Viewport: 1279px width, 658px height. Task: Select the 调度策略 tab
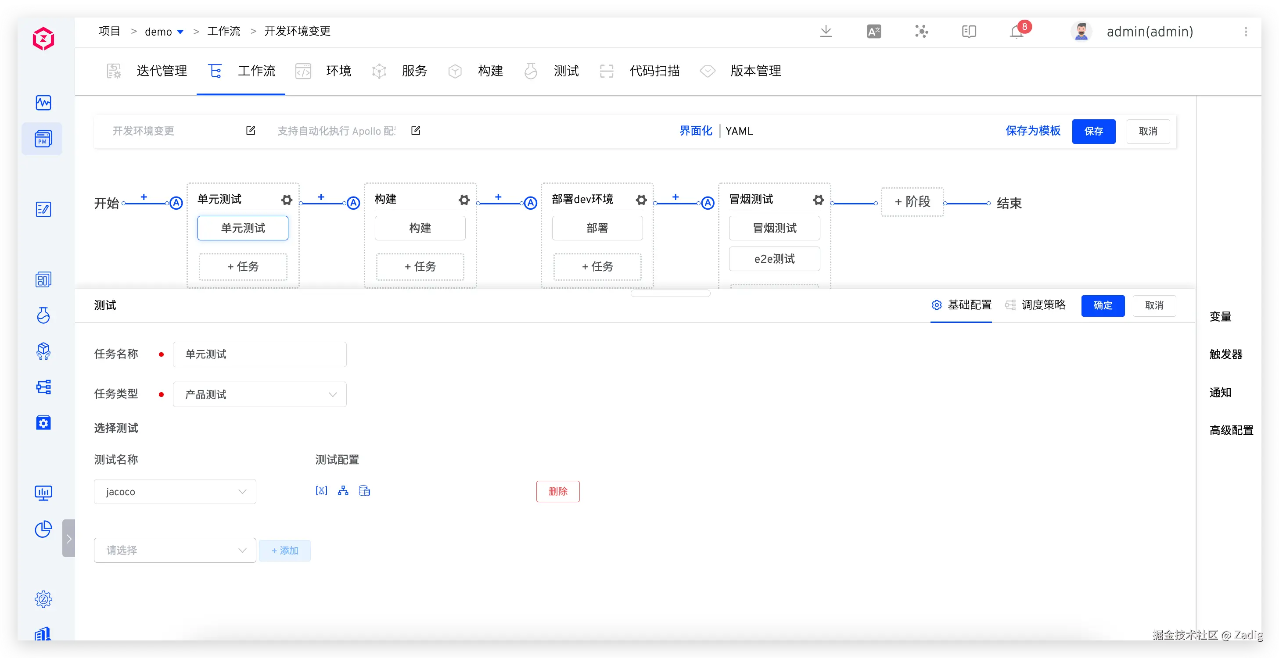point(1035,305)
